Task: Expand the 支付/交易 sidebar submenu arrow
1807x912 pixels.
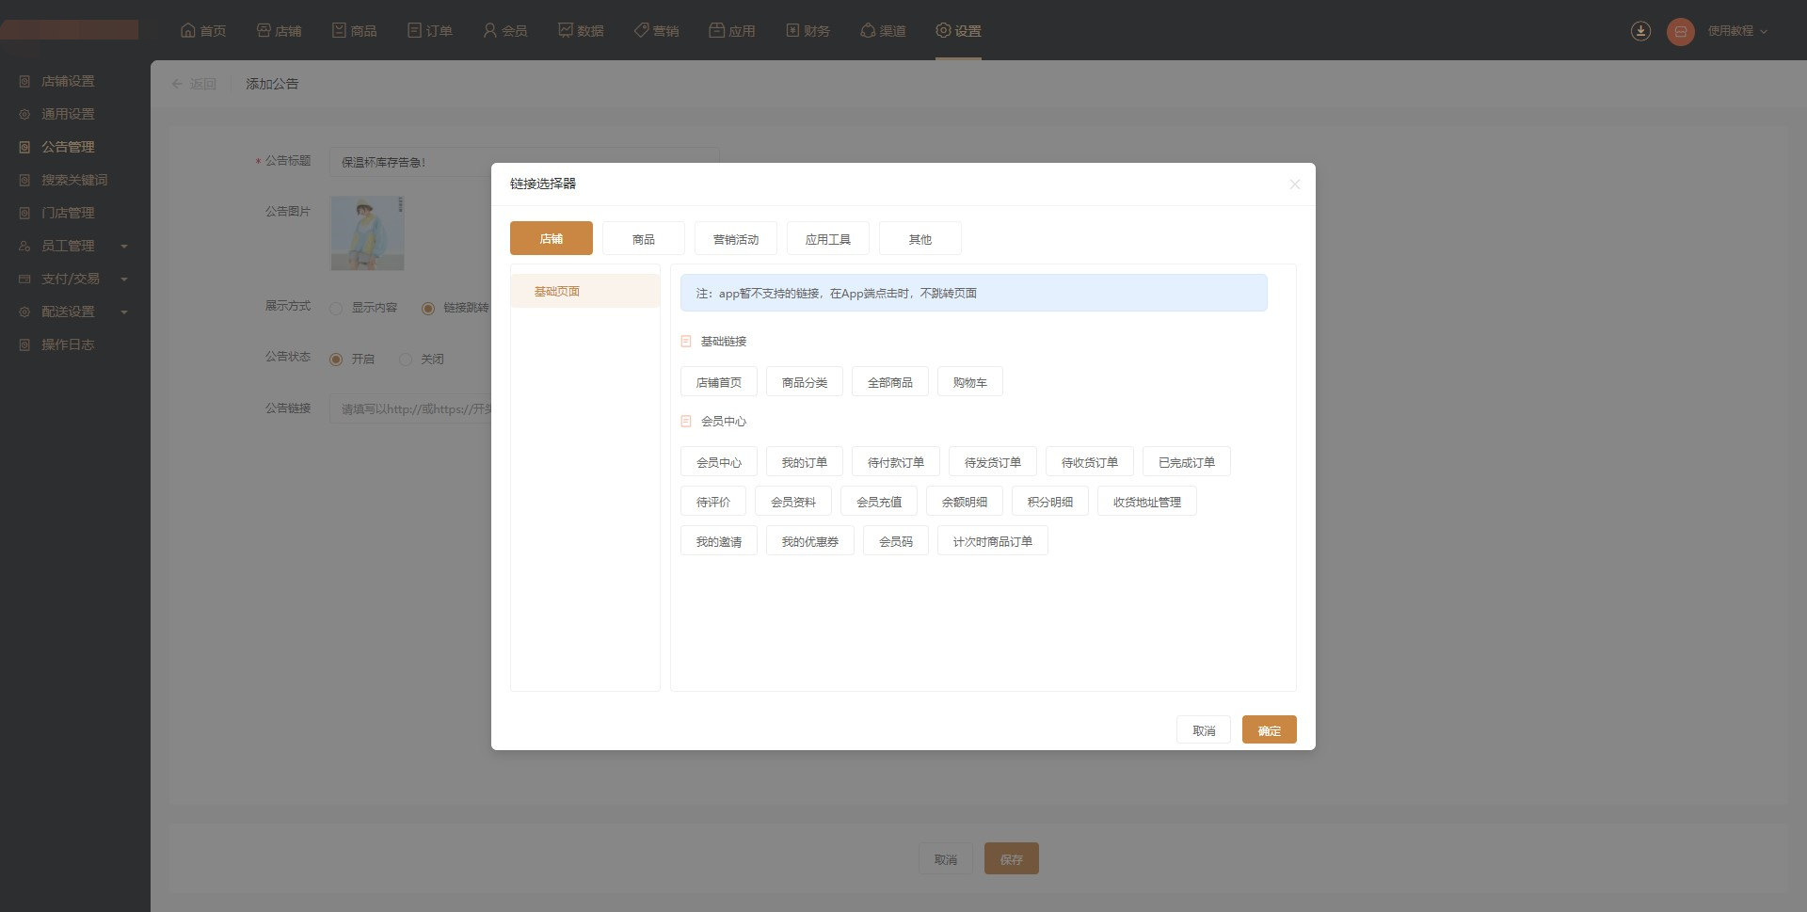Action: click(124, 280)
